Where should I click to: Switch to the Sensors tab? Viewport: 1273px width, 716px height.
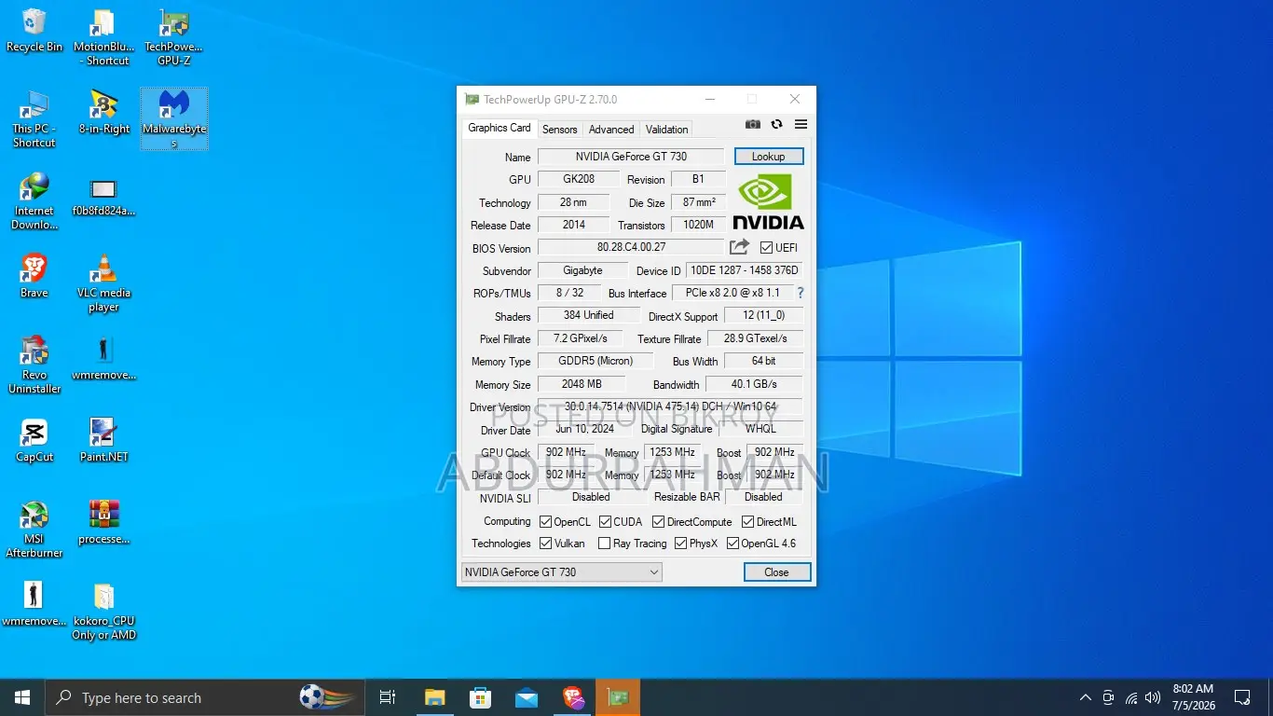(x=560, y=130)
